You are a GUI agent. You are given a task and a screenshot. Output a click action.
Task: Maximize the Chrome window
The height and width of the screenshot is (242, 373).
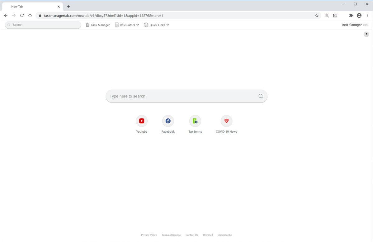coord(355,4)
